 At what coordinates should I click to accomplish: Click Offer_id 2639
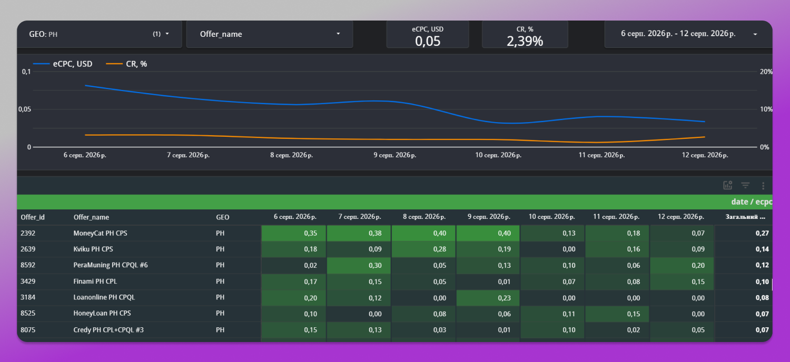pos(28,249)
